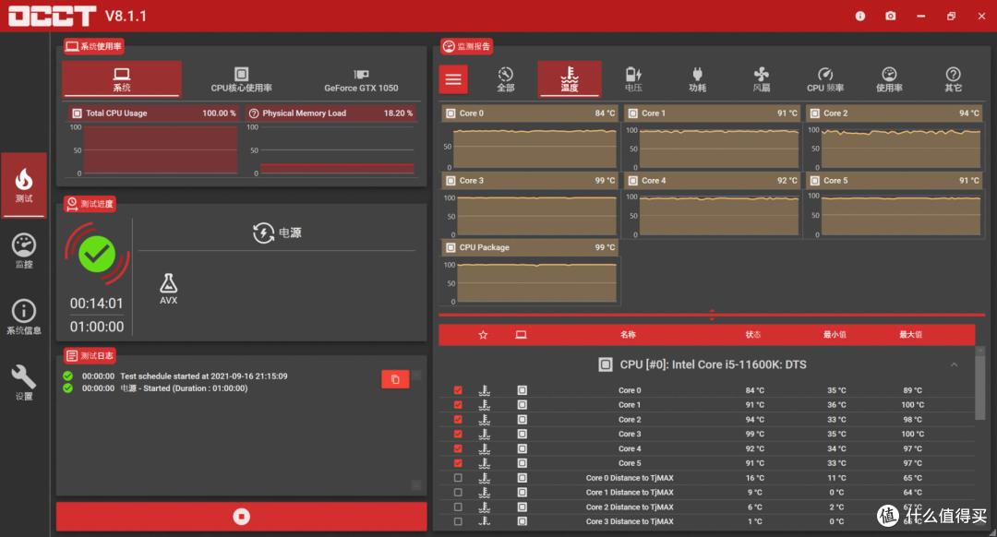Copy the test log with clipboard button
Viewport: 997px width, 537px height.
395,379
